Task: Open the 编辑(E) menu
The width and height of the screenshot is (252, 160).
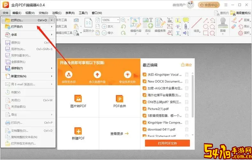Action: [17, 13]
